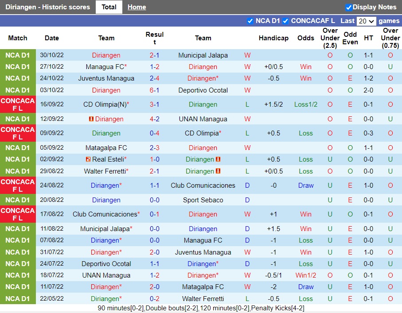The image size is (402, 313).
Task: Click Managua FC team on 07/08/22 row
Action: [203, 240]
